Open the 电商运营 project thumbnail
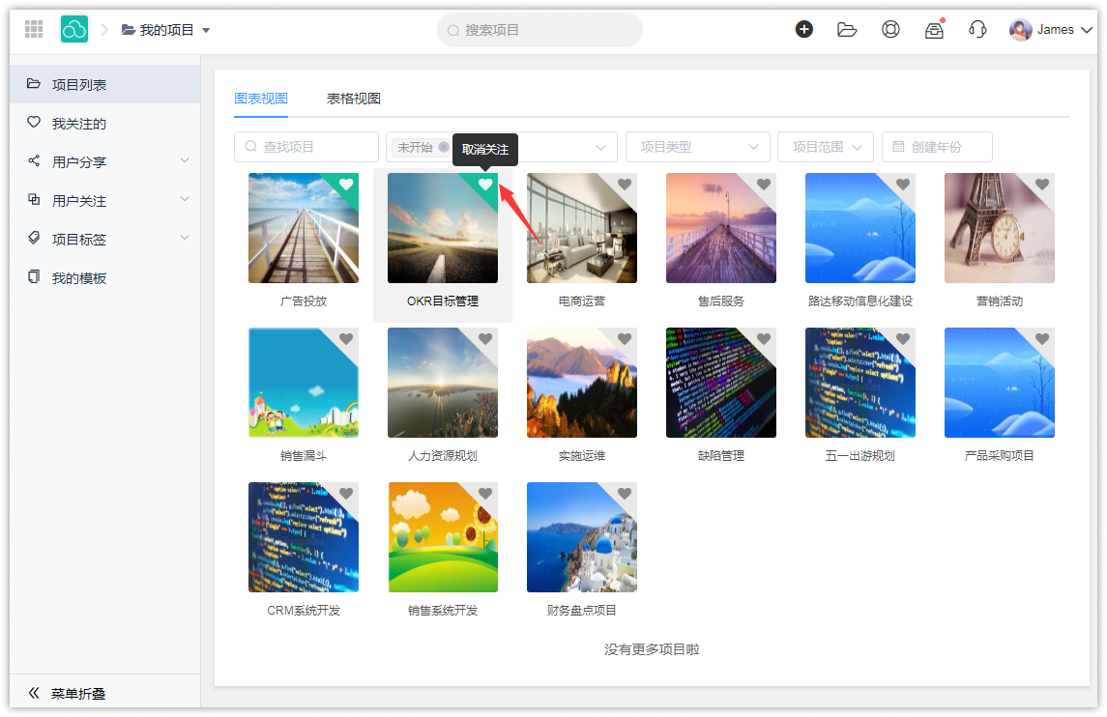The image size is (1107, 717). (x=582, y=228)
